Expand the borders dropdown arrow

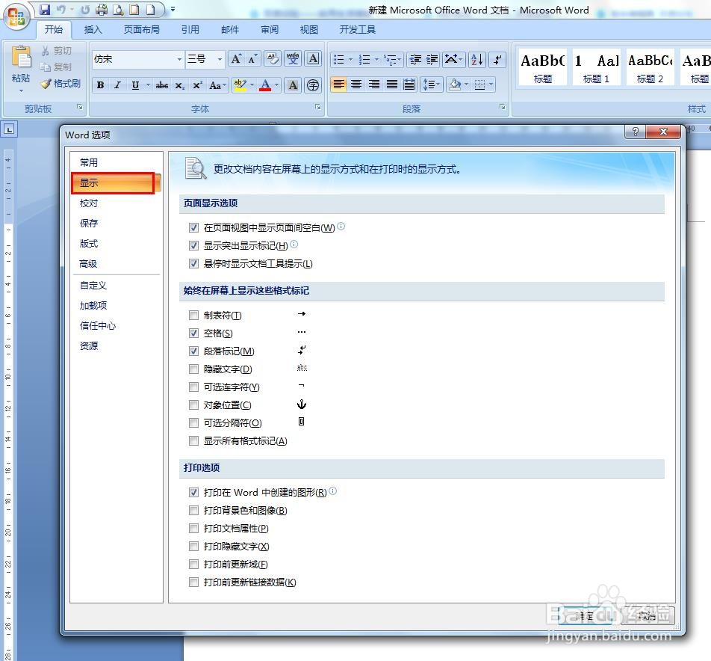[x=491, y=84]
